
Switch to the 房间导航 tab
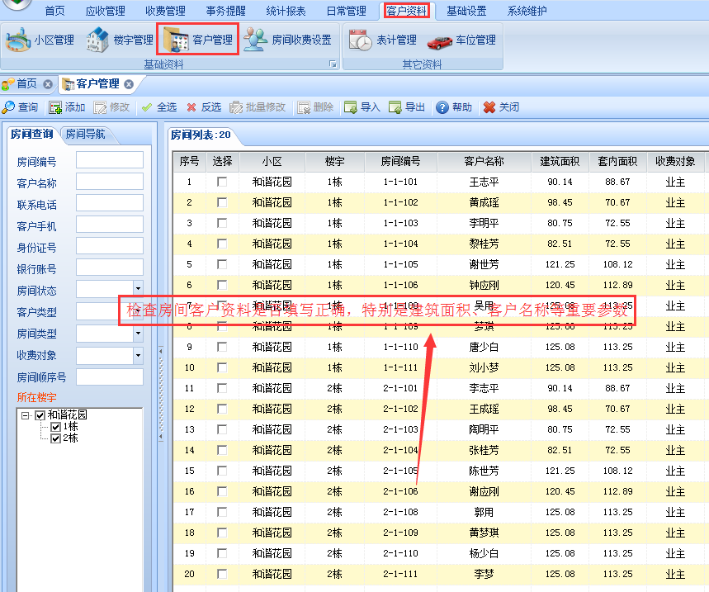pyautogui.click(x=86, y=135)
